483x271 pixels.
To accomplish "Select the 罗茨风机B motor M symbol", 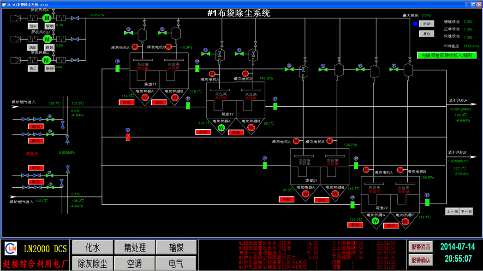I will (x=47, y=39).
